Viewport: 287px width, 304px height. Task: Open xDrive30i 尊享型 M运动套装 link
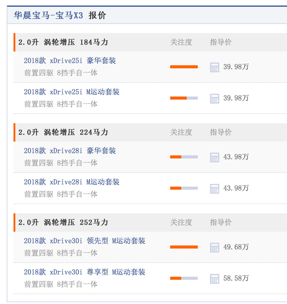85,272
